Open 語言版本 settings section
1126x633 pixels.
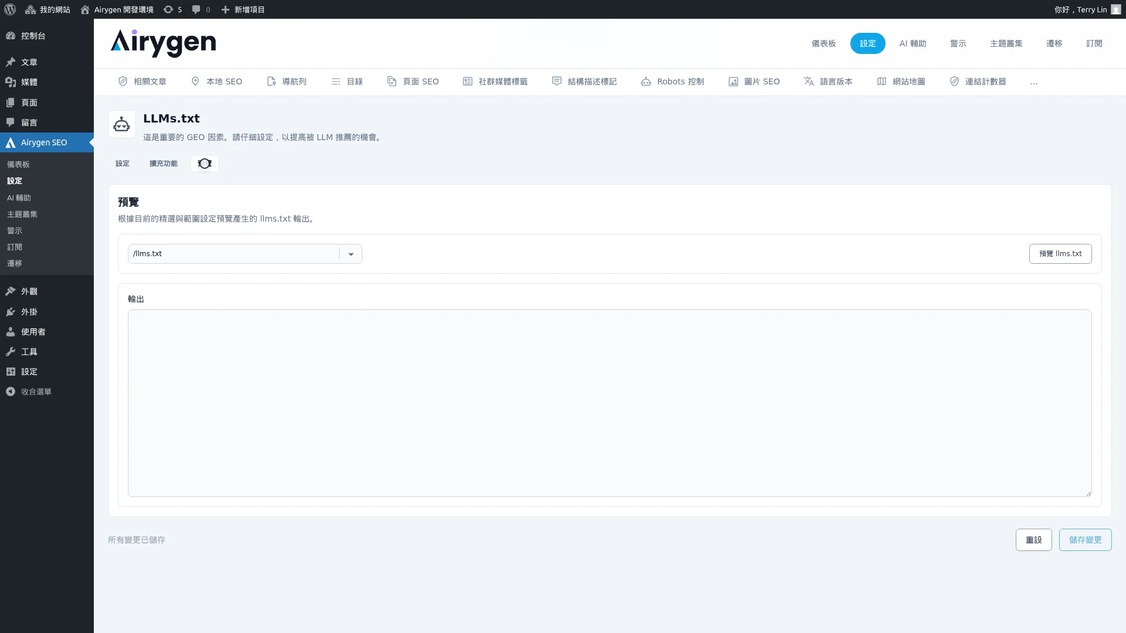[828, 81]
